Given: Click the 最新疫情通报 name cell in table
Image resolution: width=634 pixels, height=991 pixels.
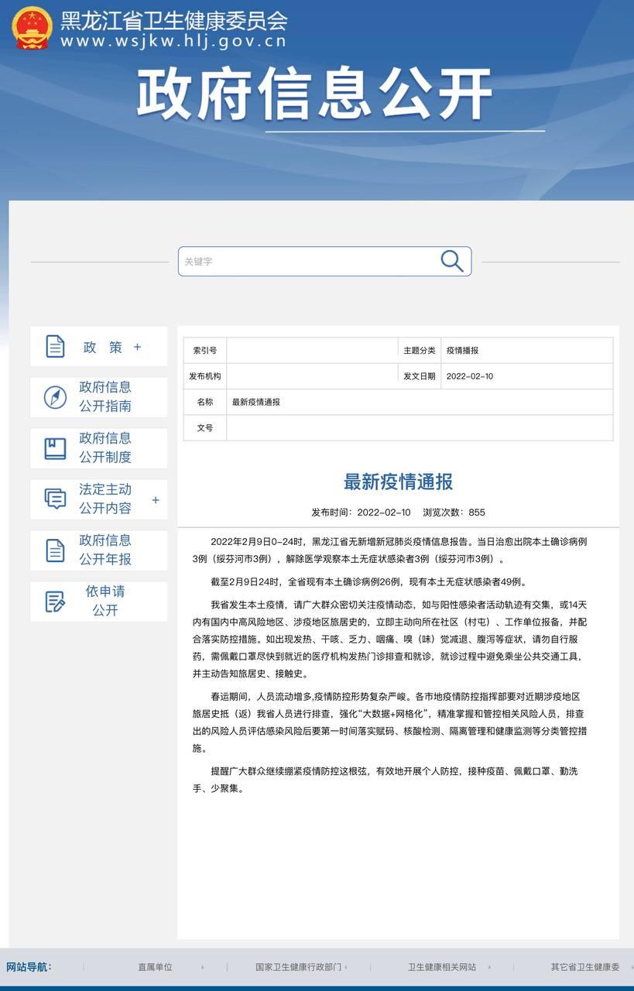Looking at the screenshot, I should [420, 402].
